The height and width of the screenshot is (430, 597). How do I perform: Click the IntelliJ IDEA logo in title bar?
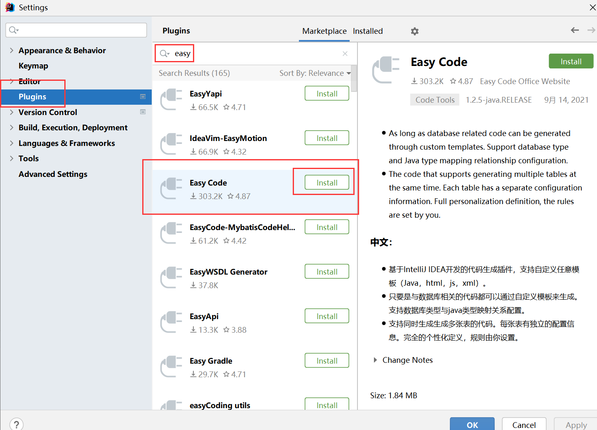[9, 7]
